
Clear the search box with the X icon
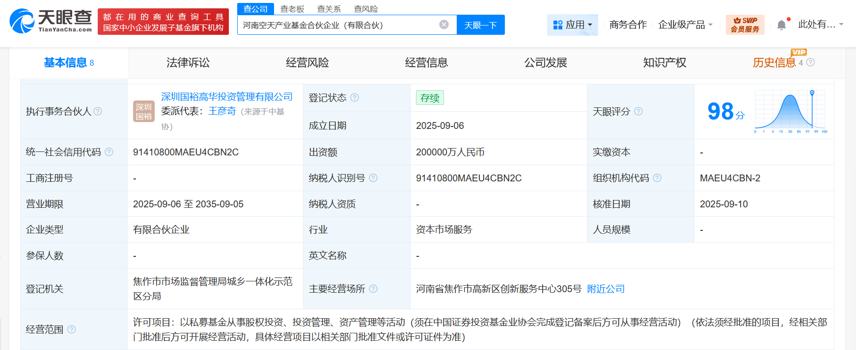[x=444, y=25]
